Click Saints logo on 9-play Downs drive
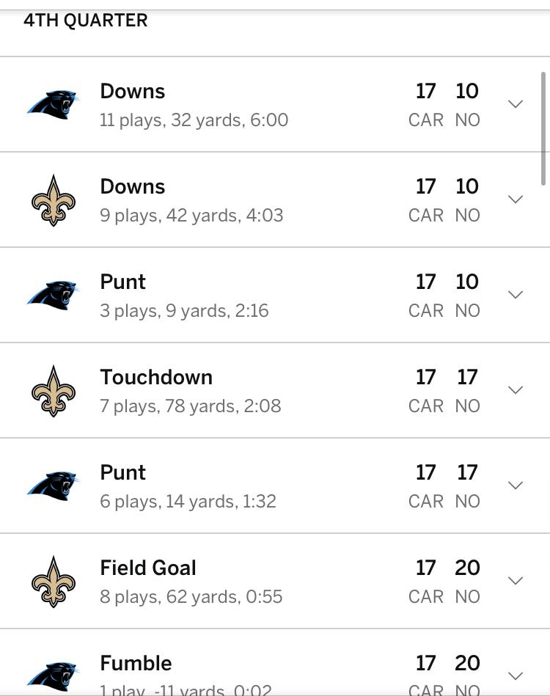Screen dimensions: 550x696 pyautogui.click(x=53, y=199)
